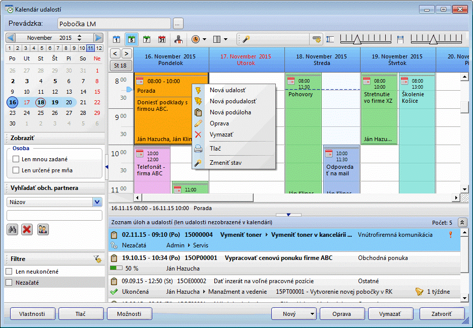Click the column width icon before second slider

[400, 39]
